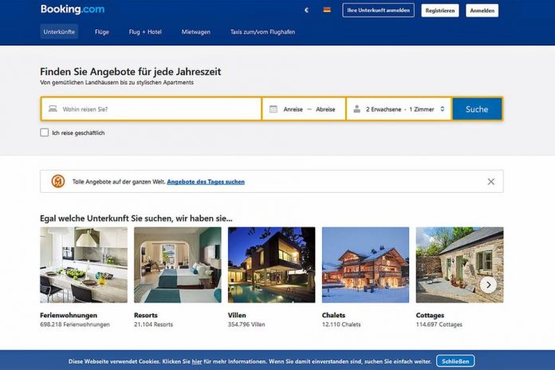
Task: Open the Angebote des Tages suchen link
Action: pos(206,182)
